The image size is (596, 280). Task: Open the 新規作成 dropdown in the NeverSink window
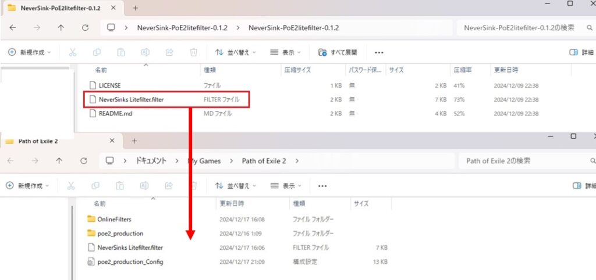tap(30, 52)
